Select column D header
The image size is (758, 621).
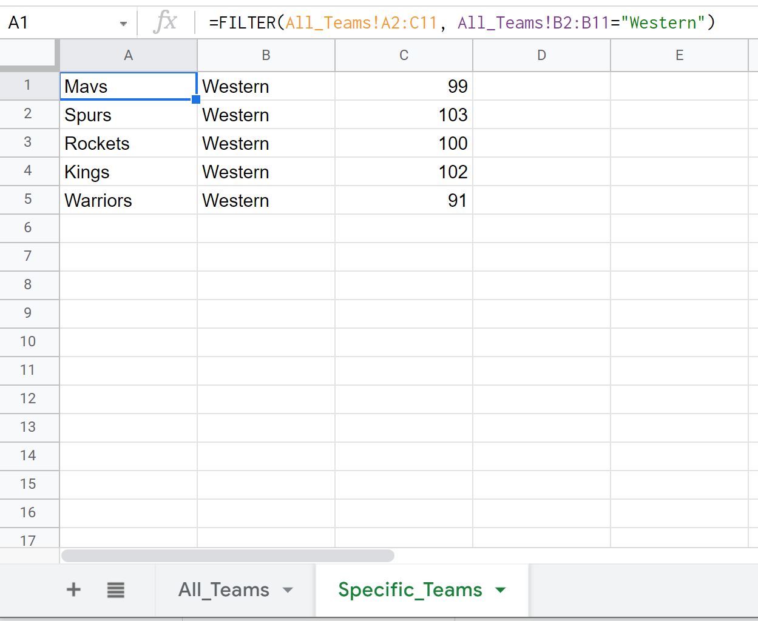tap(541, 55)
